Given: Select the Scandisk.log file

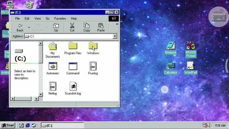Looking at the screenshot, I should pos(73,89).
